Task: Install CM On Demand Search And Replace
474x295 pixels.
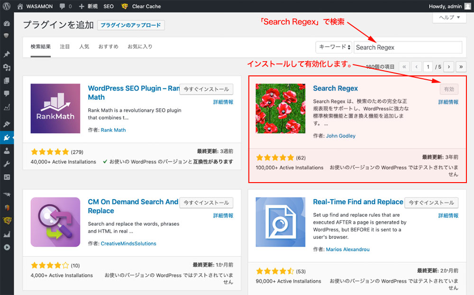Action: coord(206,203)
